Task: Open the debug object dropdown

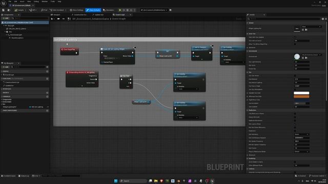Action: pyautogui.click(x=154, y=10)
